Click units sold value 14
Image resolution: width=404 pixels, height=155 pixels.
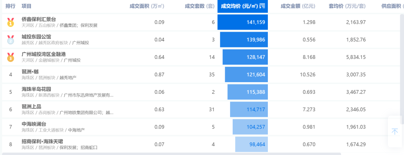coord(212,57)
